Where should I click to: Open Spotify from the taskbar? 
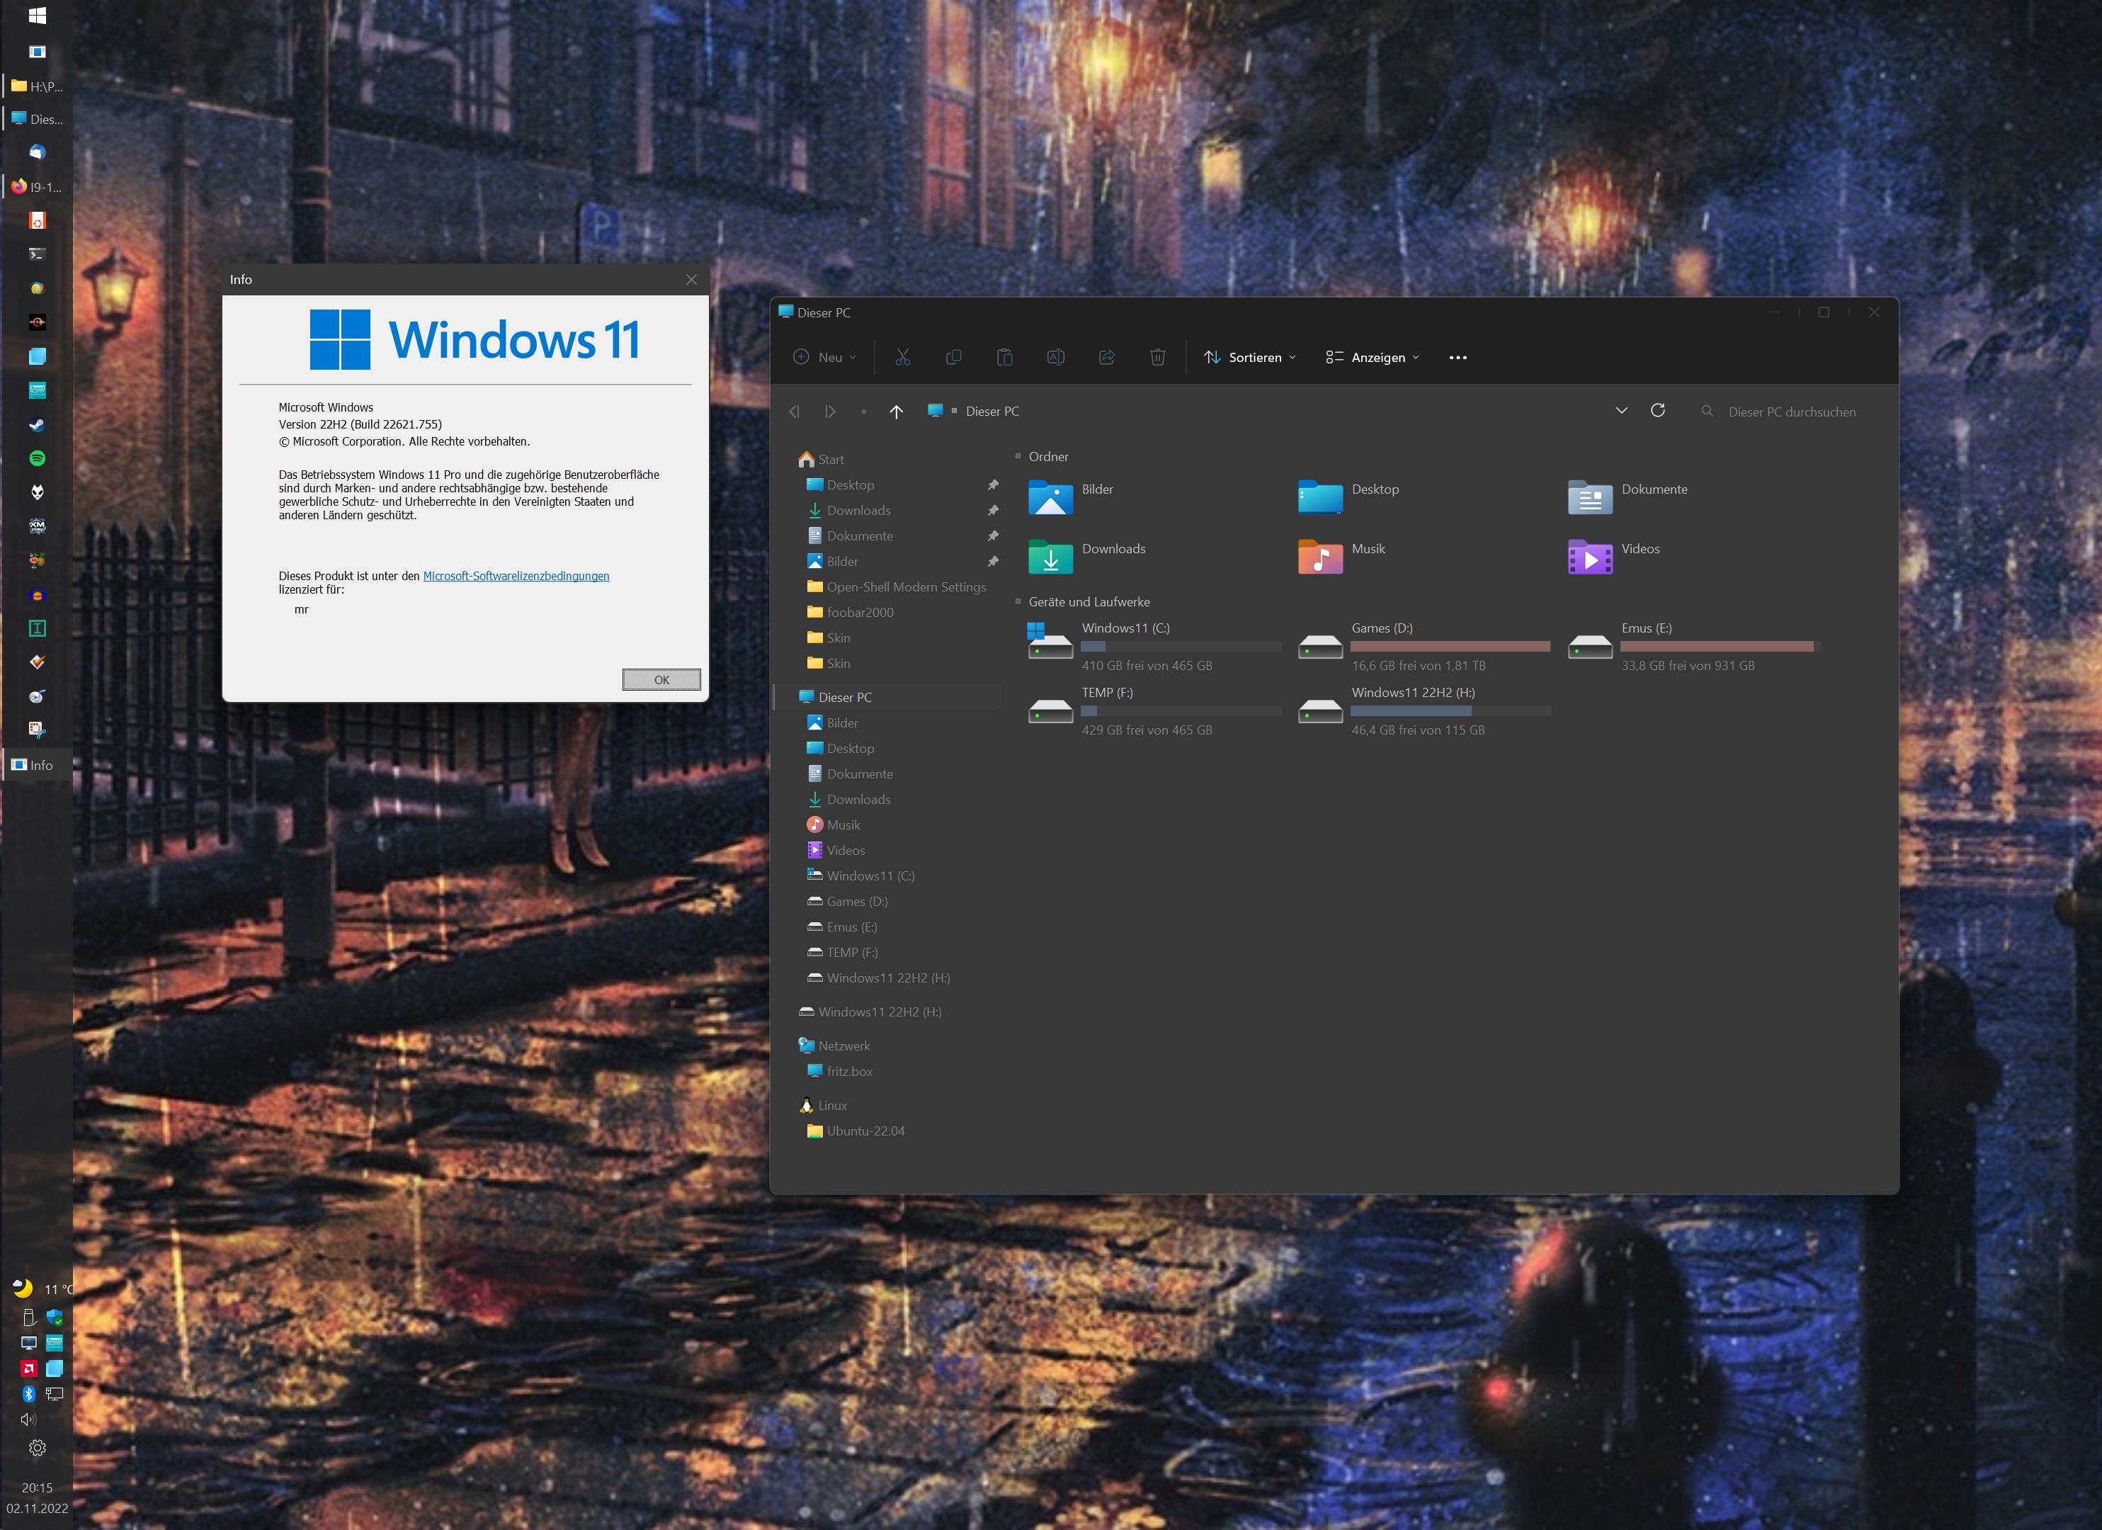(37, 459)
